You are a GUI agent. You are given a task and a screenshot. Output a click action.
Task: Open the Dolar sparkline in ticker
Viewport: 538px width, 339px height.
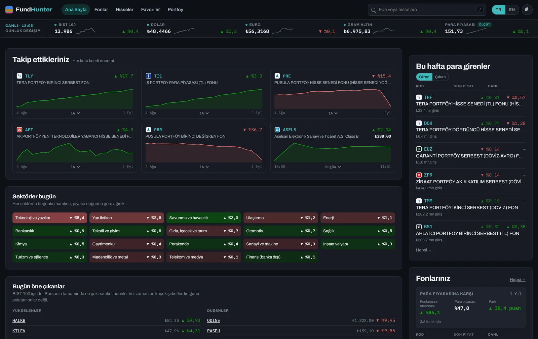[184, 31]
